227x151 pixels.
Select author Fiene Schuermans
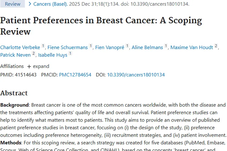tap(67, 47)
